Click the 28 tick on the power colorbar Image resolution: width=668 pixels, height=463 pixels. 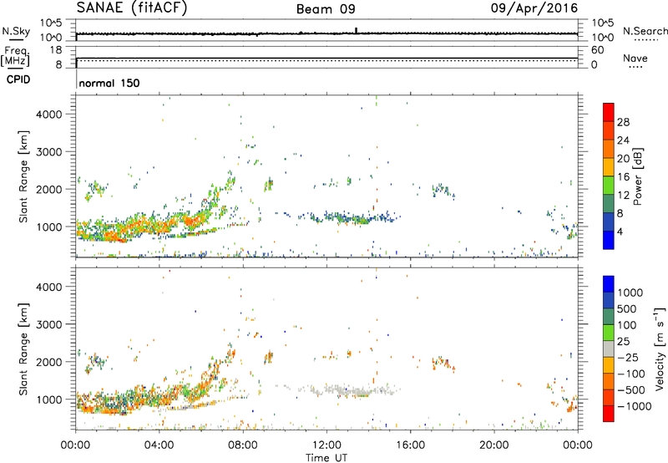pyautogui.click(x=623, y=122)
